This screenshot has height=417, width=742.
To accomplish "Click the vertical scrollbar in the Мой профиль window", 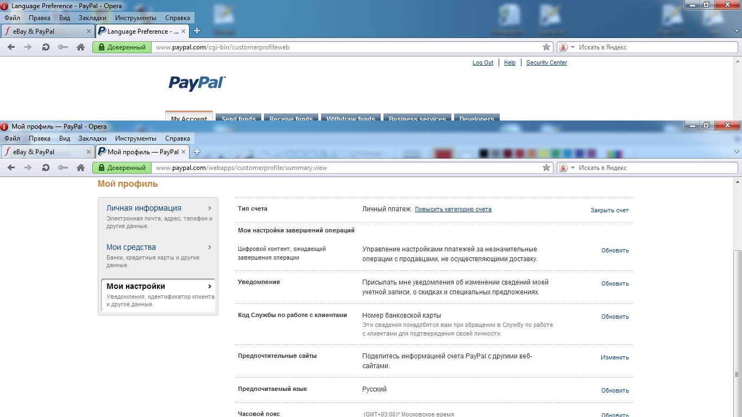I will tap(737, 315).
